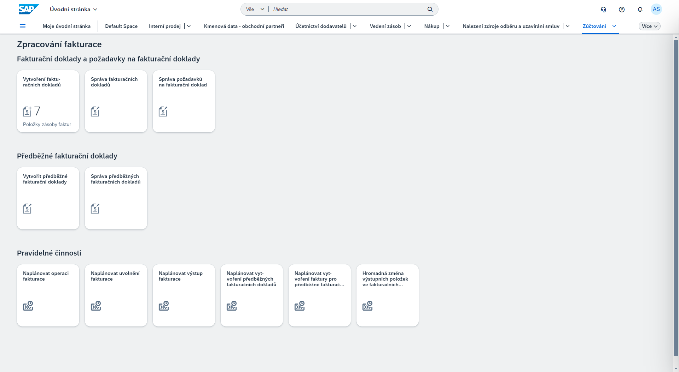Click the SAP logo
The height and width of the screenshot is (372, 679).
click(x=28, y=9)
